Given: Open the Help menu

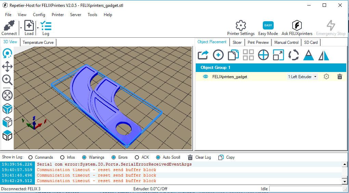Looking at the screenshot, I should click(108, 15).
